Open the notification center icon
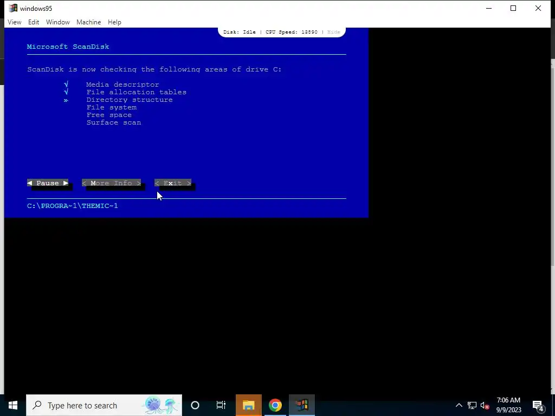This screenshot has width=555, height=416. [x=538, y=406]
